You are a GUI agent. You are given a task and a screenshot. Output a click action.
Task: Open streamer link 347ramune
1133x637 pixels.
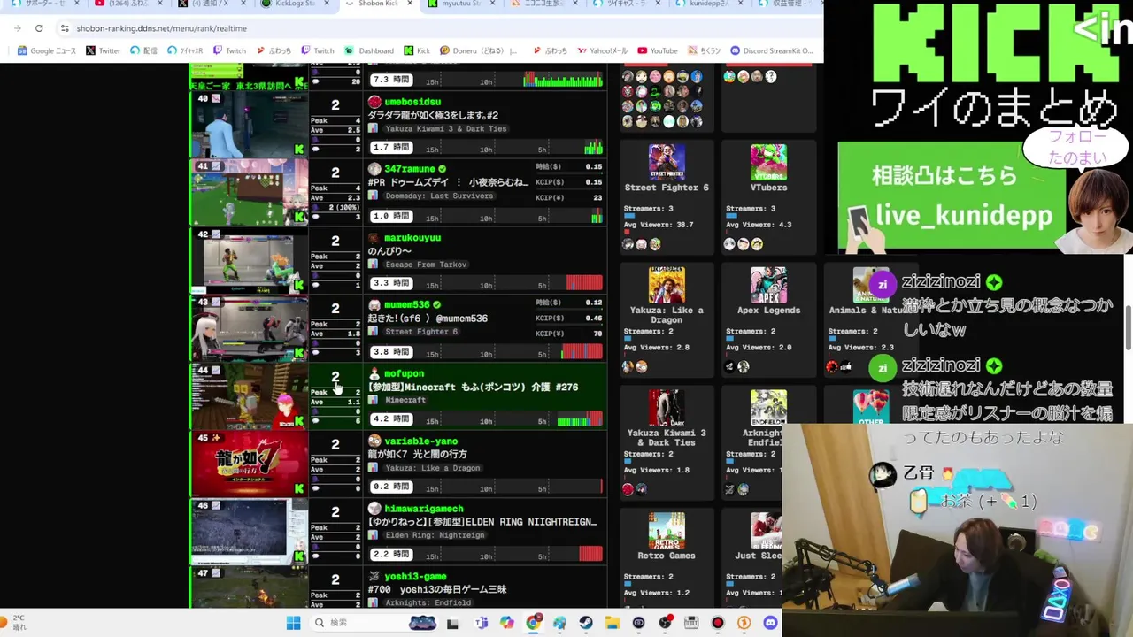point(409,169)
